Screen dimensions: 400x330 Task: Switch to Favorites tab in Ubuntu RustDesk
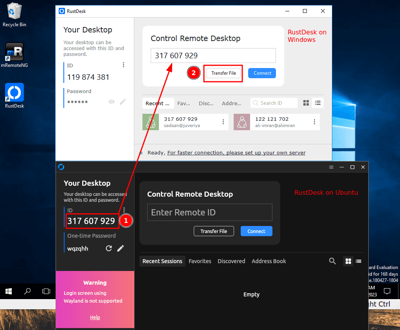point(200,261)
